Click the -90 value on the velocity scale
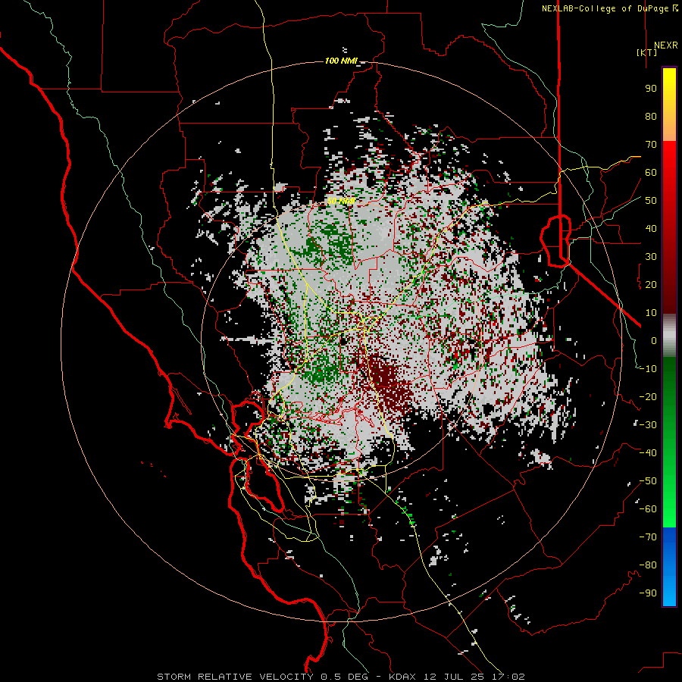Screen dimensions: 682x682 pos(648,593)
